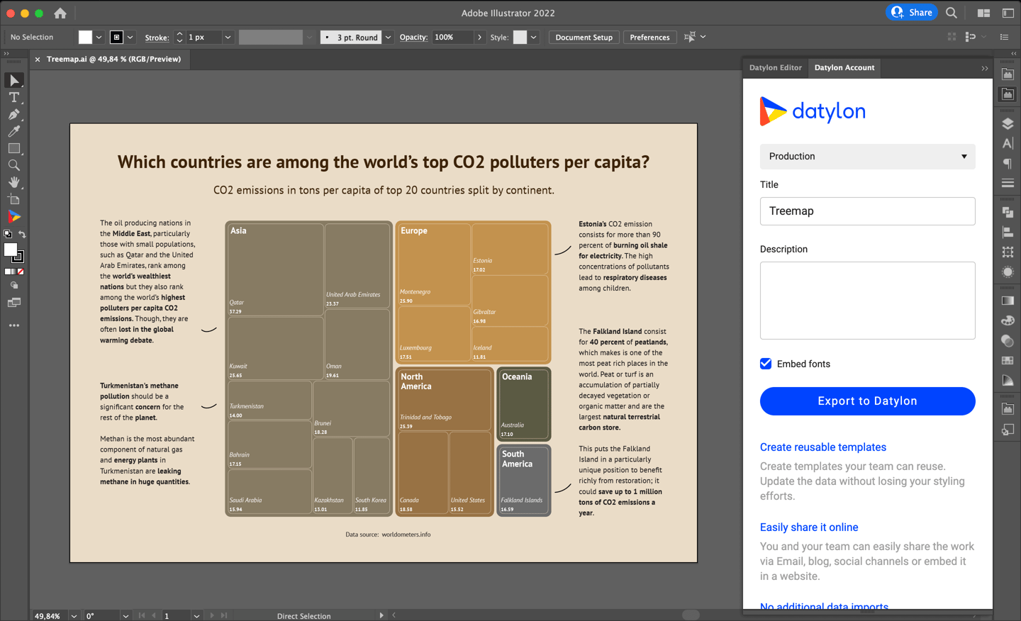The width and height of the screenshot is (1021, 621).
Task: Switch to the Datylon Editor tab
Action: point(775,68)
